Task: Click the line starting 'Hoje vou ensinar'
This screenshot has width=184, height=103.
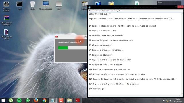Action: pyautogui.click(x=131, y=19)
